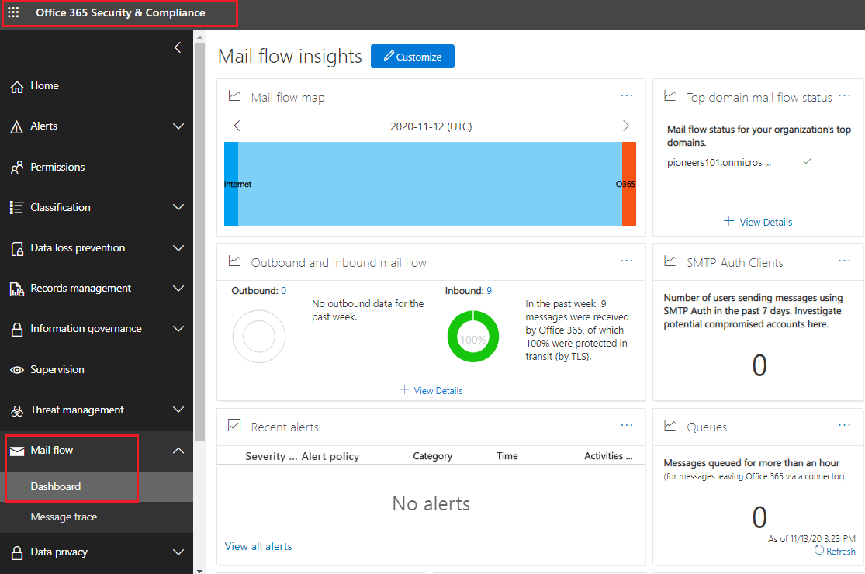Screen dimensions: 865x574
Task: Open Recent alerts card options menu
Action: click(x=627, y=425)
